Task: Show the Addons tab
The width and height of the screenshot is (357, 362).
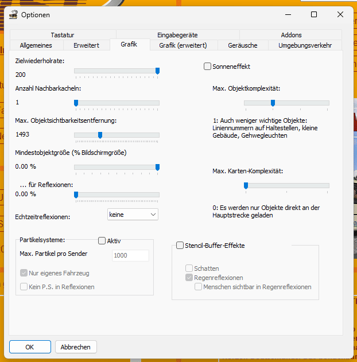Action: coord(291,35)
